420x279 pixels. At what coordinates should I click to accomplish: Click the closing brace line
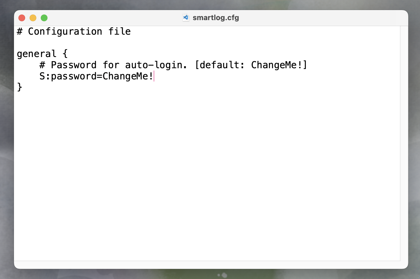[x=20, y=87]
